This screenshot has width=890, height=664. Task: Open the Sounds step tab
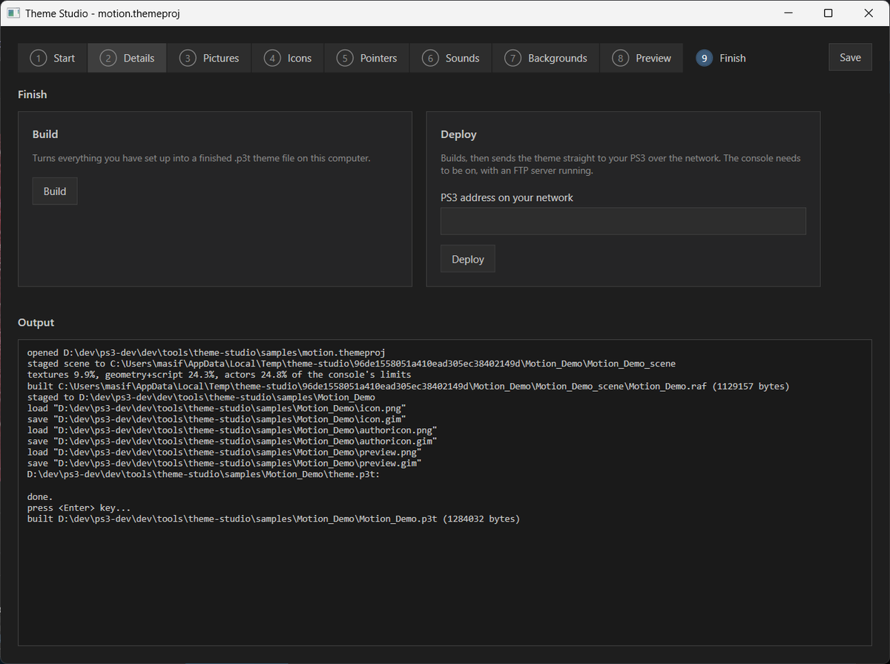coord(451,58)
